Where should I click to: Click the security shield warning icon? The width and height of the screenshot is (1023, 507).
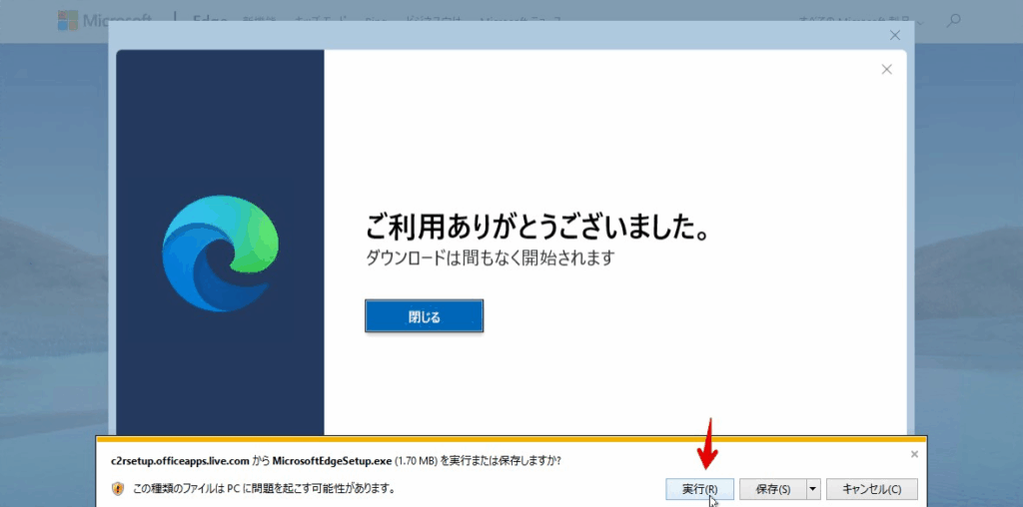pos(118,488)
